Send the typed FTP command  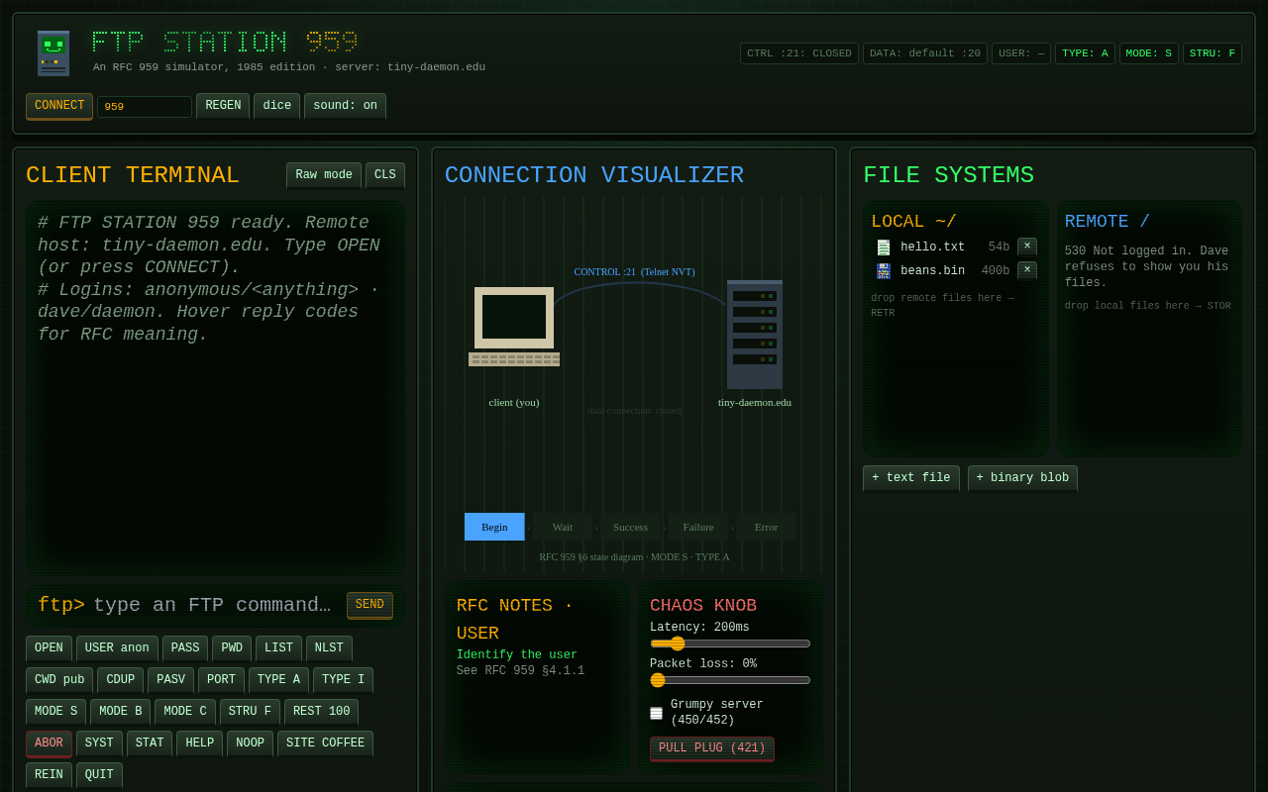click(x=370, y=605)
